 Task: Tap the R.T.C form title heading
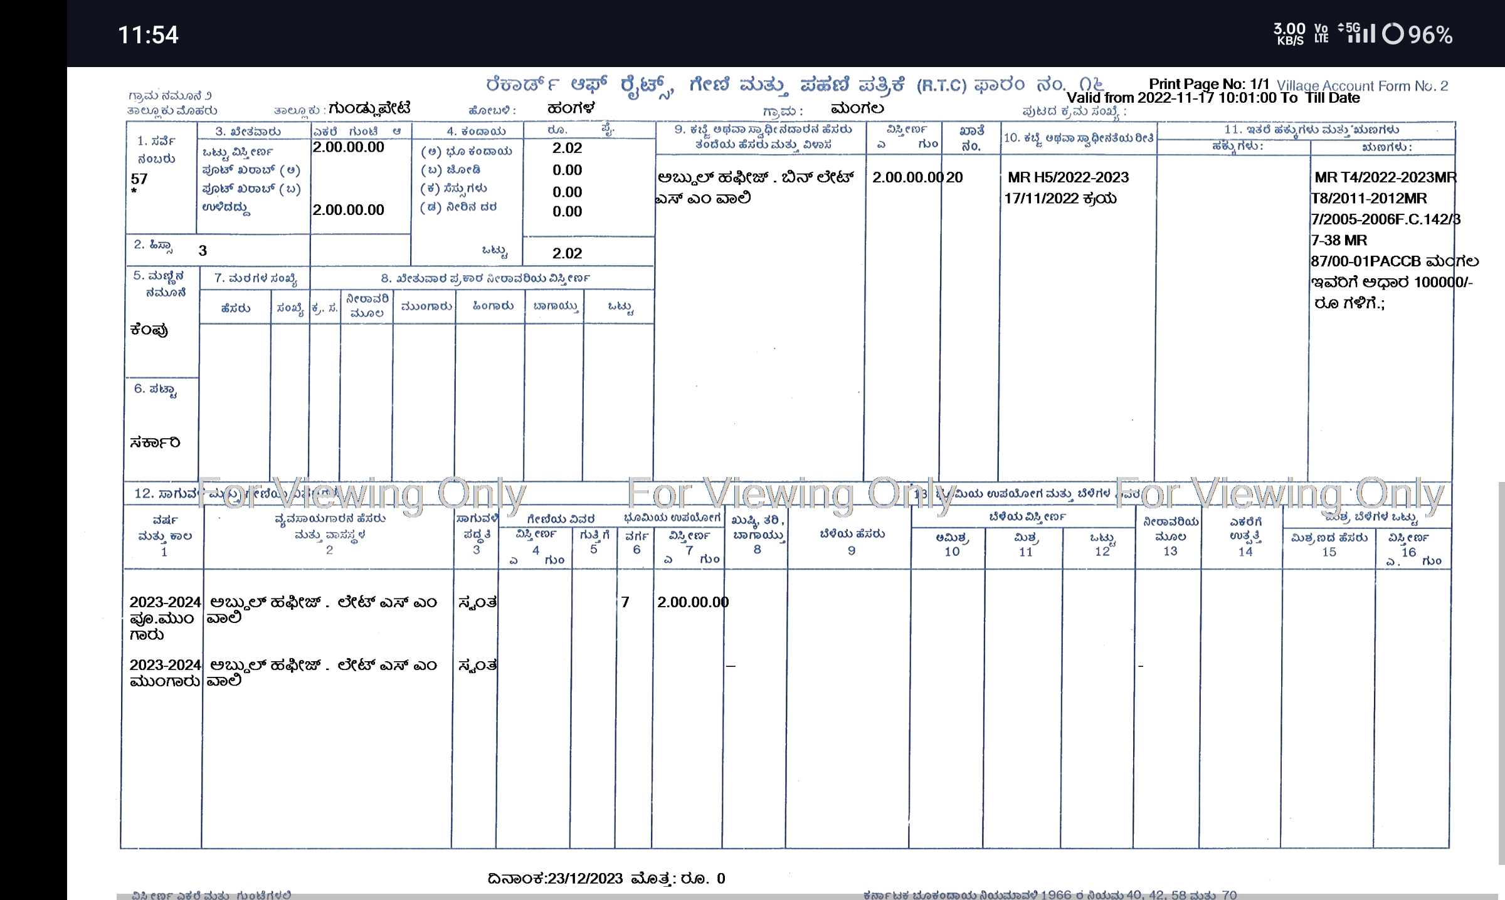(794, 86)
